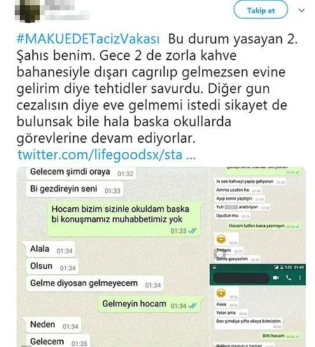Select the 'Gelecem şimdi oraya' message bubble
Viewport: 315px width, 347px height.
(81, 173)
